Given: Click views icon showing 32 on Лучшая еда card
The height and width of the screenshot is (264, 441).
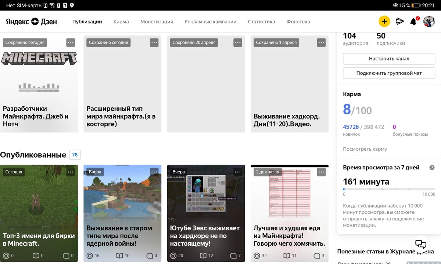Looking at the screenshot, I should click(x=257, y=256).
